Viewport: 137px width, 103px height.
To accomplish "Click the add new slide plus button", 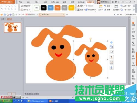I will point(12,94).
